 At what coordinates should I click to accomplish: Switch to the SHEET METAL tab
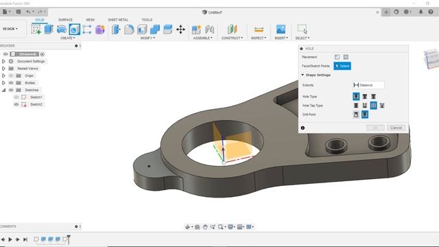(118, 20)
